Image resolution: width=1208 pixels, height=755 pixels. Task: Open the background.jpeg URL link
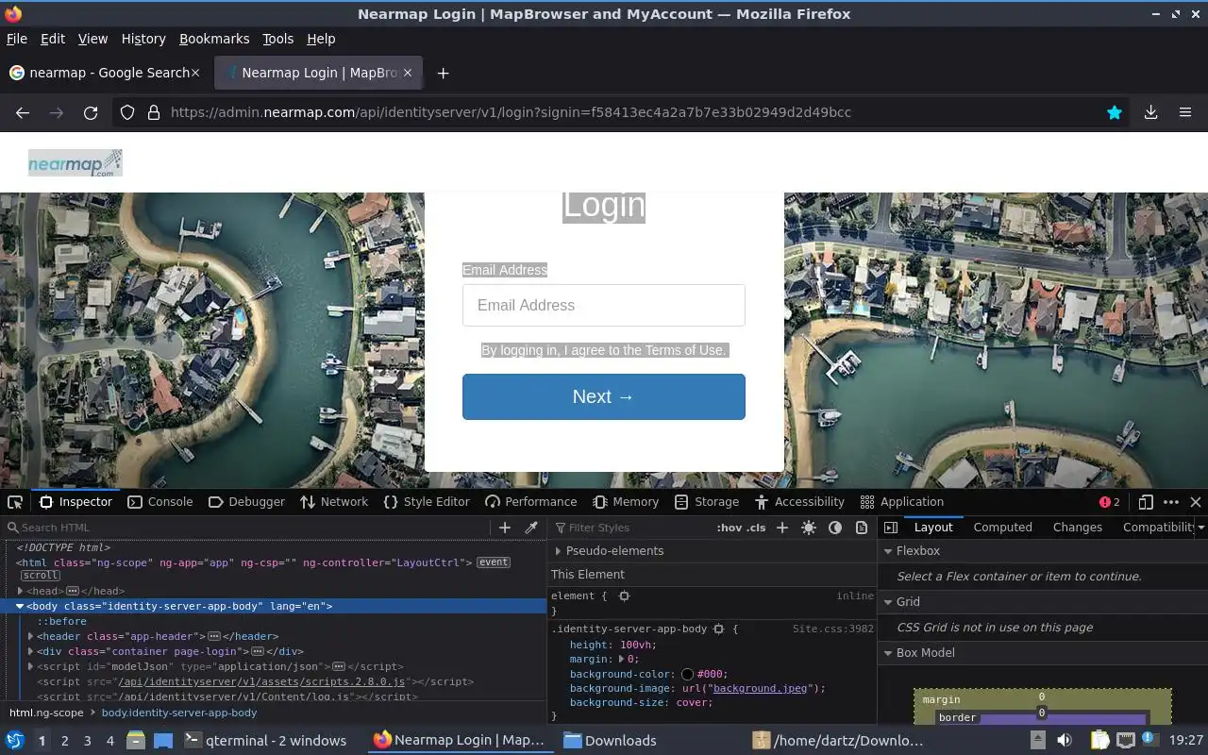[x=761, y=688]
